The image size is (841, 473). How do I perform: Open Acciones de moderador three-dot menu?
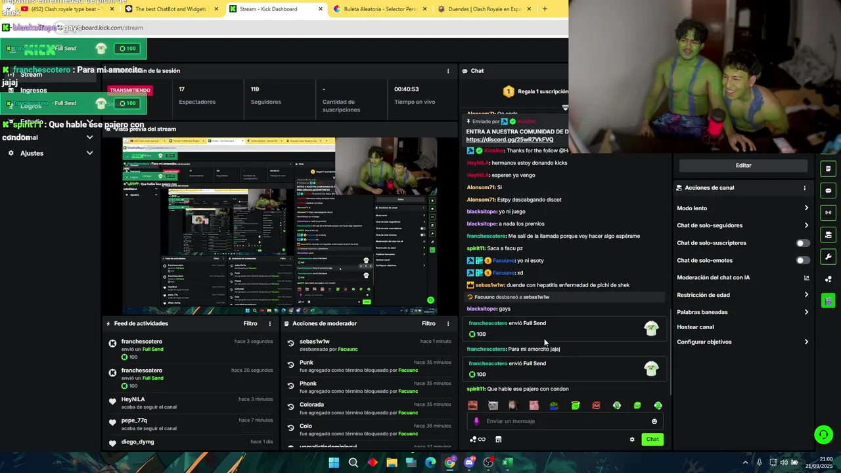448,324
